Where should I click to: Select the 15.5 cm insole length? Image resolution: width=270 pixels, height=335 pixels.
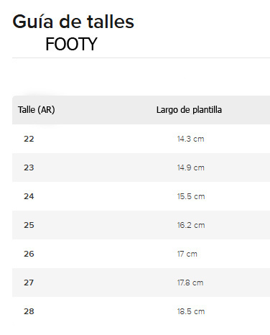[191, 196]
